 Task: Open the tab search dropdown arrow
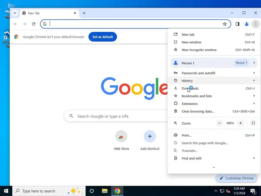click(15, 13)
